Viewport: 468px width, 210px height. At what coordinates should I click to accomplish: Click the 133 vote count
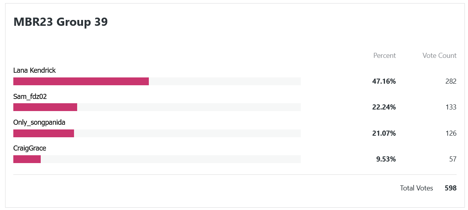(451, 107)
